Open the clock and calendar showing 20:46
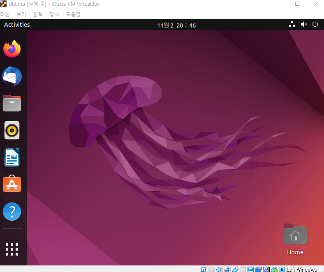Image resolution: width=324 pixels, height=272 pixels. point(176,25)
